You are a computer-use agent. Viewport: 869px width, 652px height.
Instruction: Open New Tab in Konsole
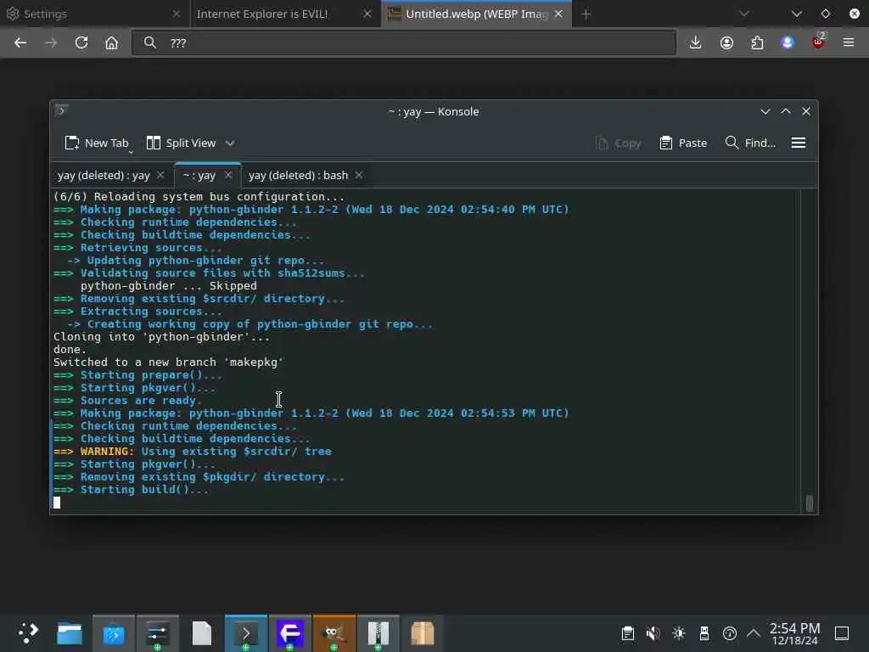pos(97,143)
